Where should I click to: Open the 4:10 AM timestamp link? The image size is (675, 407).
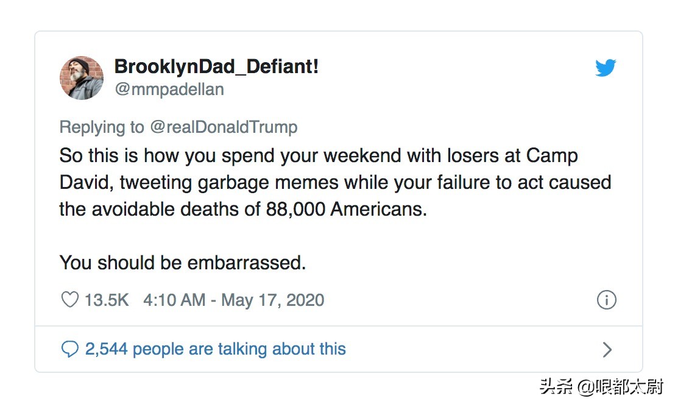coord(173,300)
